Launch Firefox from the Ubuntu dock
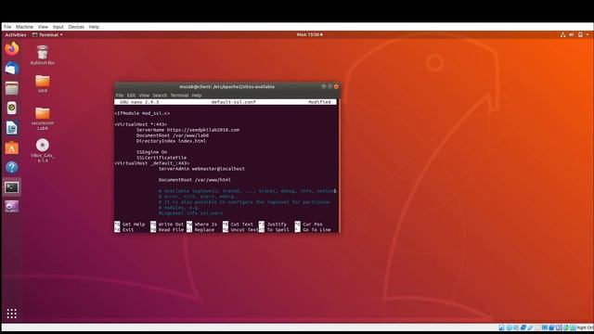Screen dimensions: 594x334 [12, 49]
